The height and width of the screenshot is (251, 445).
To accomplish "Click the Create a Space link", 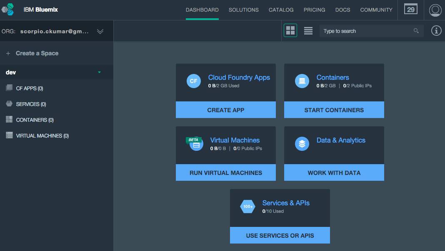I will pos(37,53).
